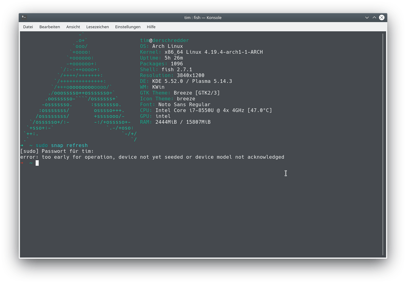Click the Kernel info line
Image resolution: width=406 pixels, height=283 pixels.
(201, 52)
